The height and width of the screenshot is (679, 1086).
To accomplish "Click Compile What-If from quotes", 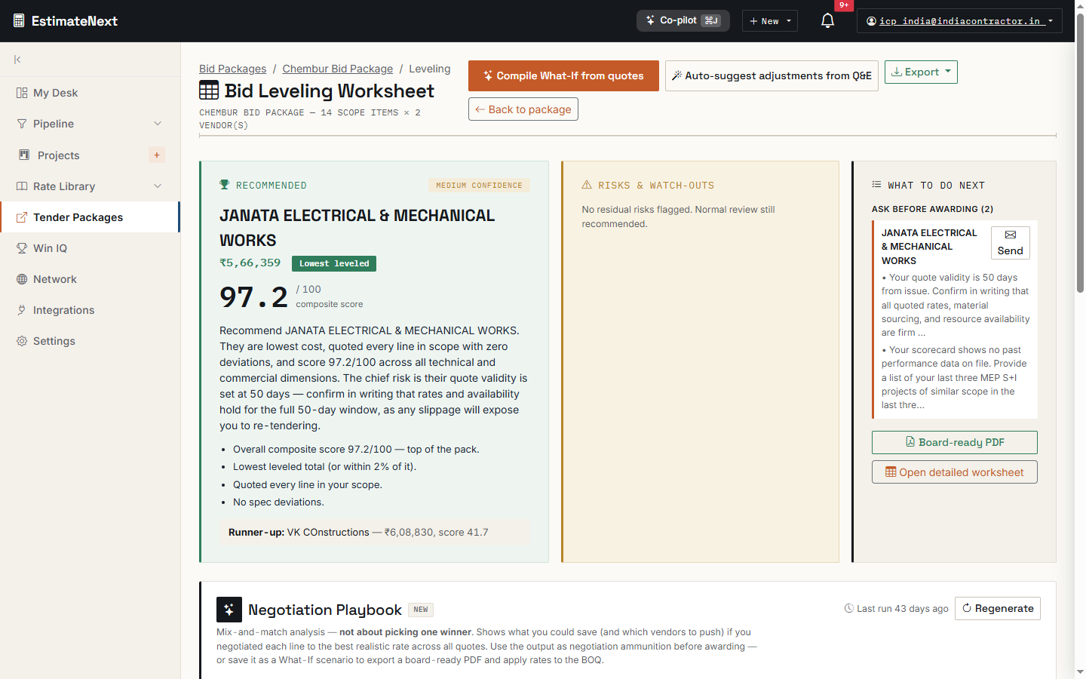I will pos(563,75).
